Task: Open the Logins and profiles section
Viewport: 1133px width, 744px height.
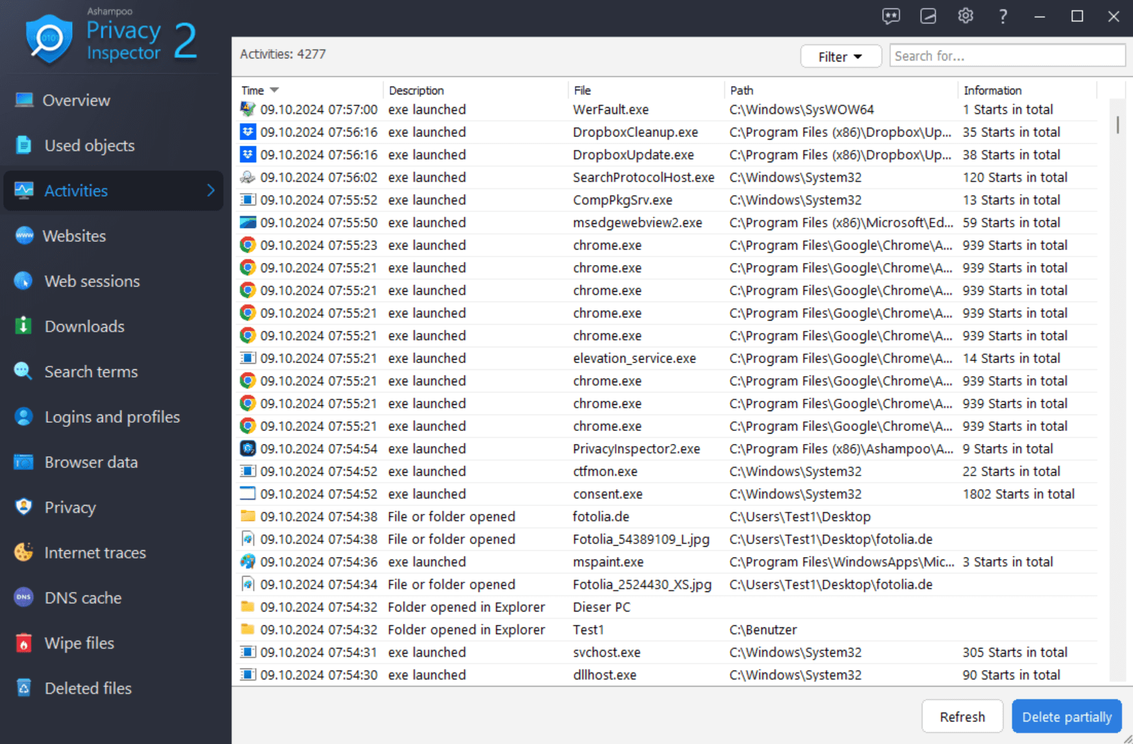Action: click(112, 417)
